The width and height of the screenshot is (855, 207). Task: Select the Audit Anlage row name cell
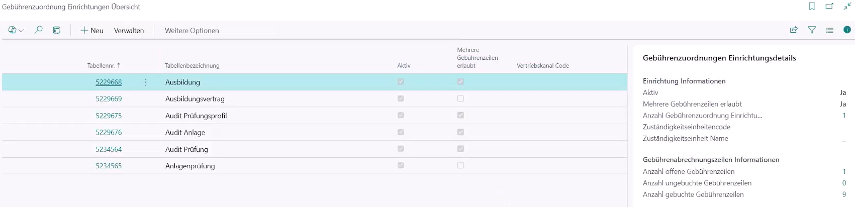click(185, 133)
